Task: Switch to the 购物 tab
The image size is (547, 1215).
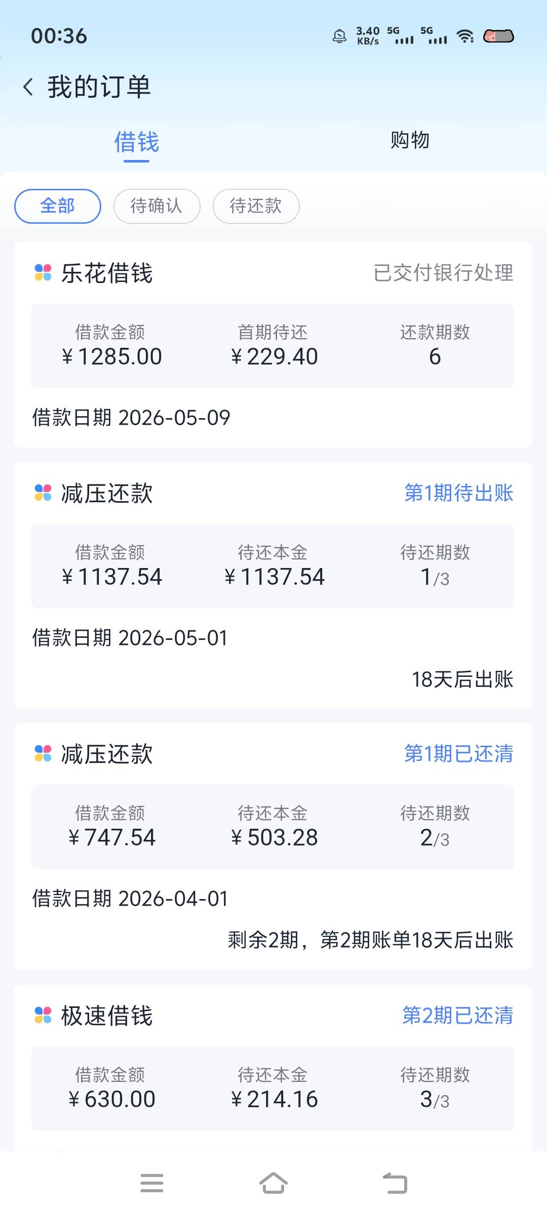Action: click(x=410, y=140)
